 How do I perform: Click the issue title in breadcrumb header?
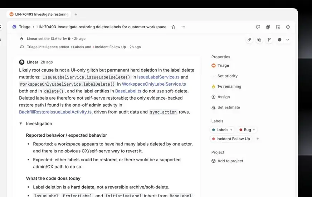112,27
